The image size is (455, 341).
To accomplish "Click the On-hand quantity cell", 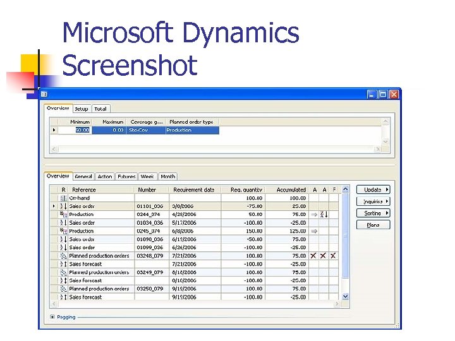I will point(243,198).
